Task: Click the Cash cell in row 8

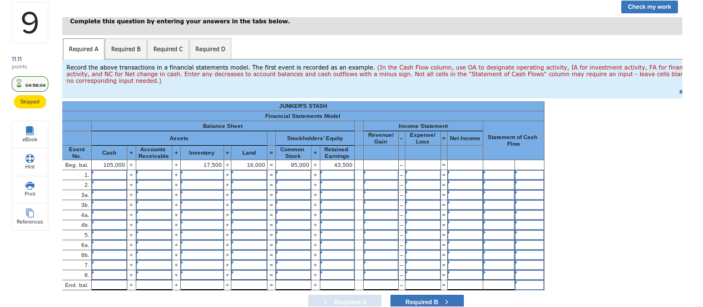Action: pyautogui.click(x=110, y=275)
